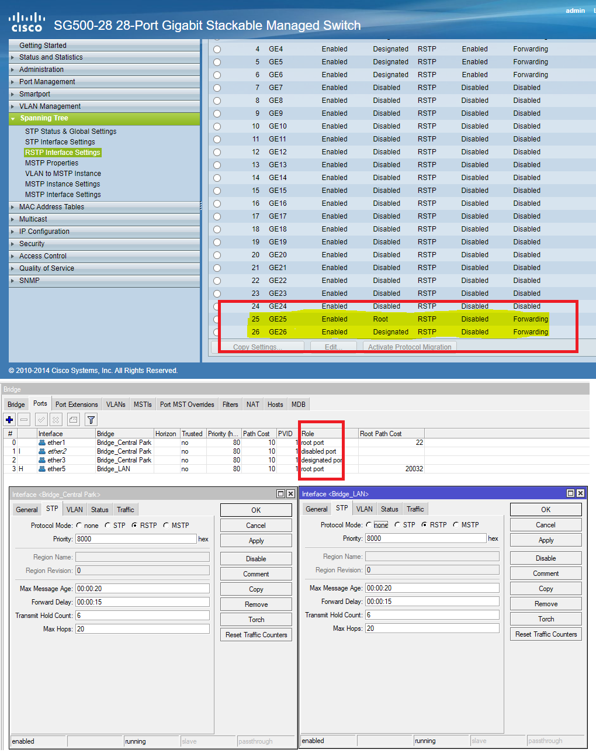Click the Role column header
This screenshot has height=753, width=596.
coord(329,434)
